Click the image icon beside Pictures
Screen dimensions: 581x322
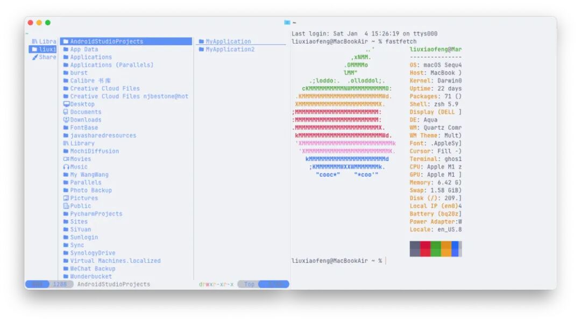pyautogui.click(x=66, y=198)
